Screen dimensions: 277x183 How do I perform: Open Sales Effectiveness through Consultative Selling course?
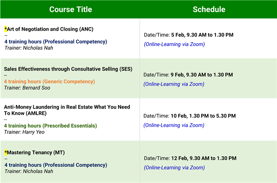(x=68, y=69)
